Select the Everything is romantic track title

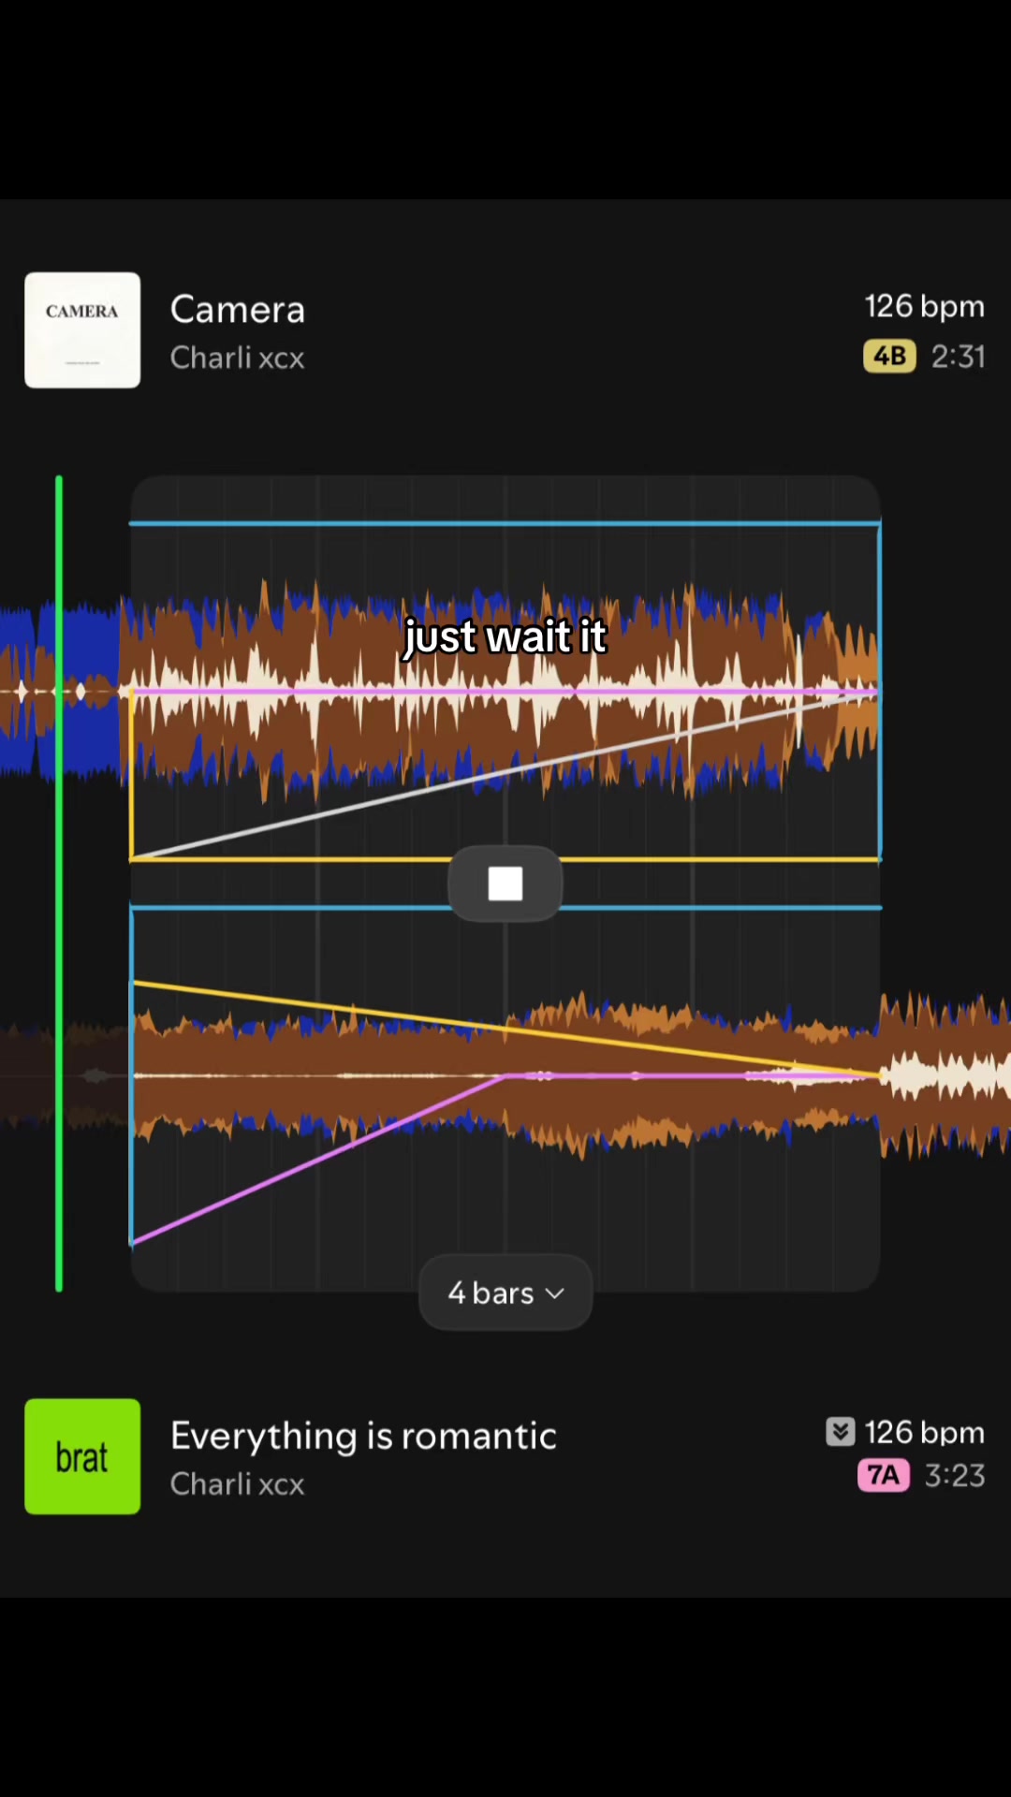tap(363, 1436)
